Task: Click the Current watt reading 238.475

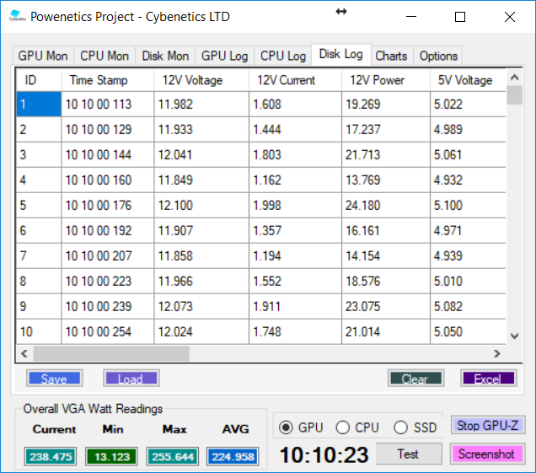Action: pos(51,457)
